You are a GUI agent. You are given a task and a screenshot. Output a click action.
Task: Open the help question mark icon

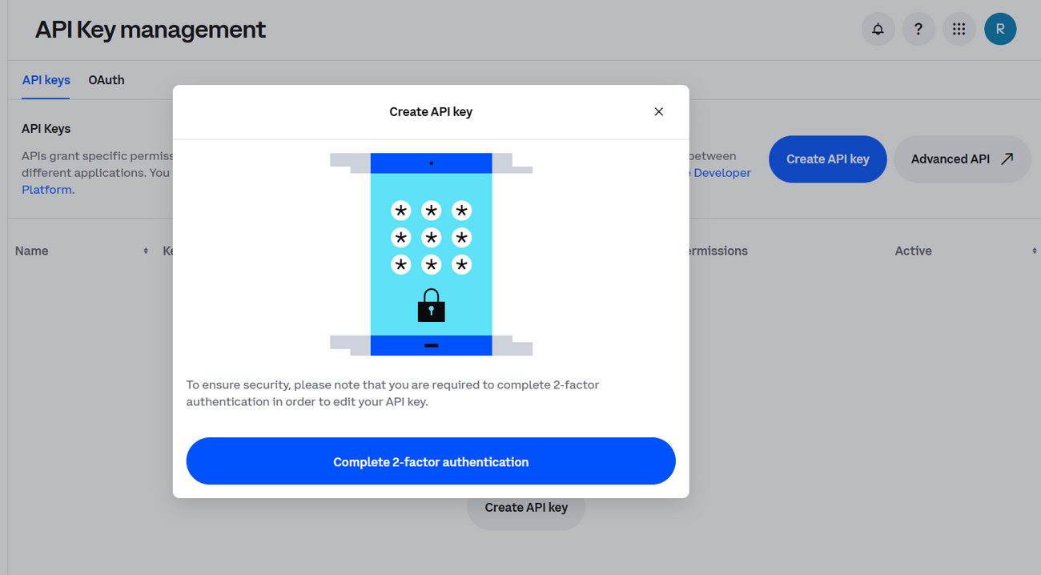click(x=918, y=29)
